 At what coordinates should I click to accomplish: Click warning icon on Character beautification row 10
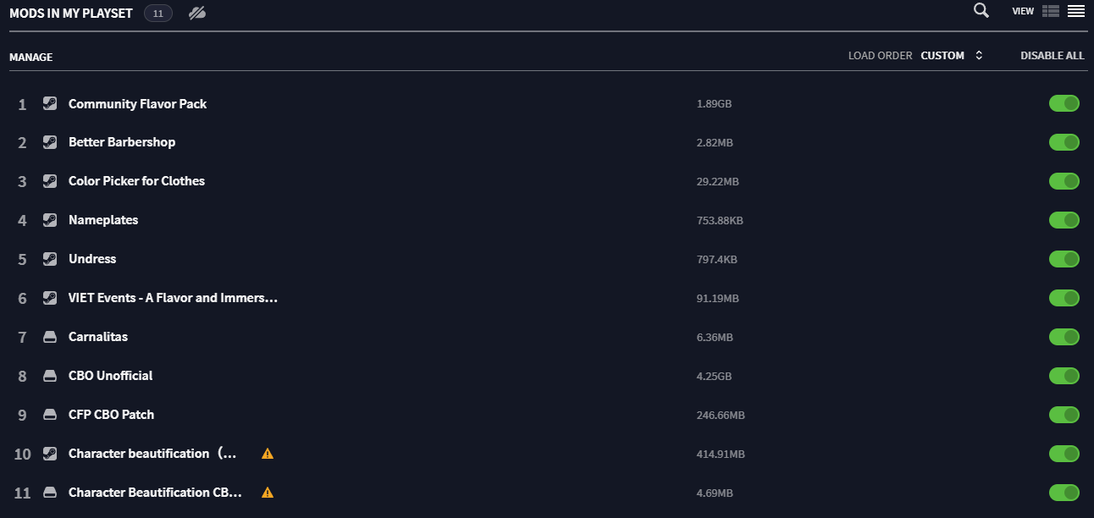268,454
